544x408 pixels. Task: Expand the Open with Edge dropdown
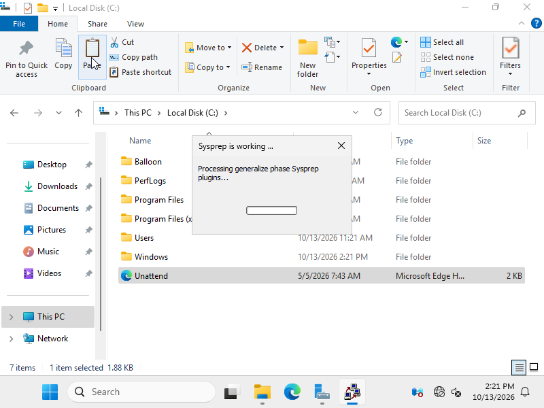click(x=406, y=42)
